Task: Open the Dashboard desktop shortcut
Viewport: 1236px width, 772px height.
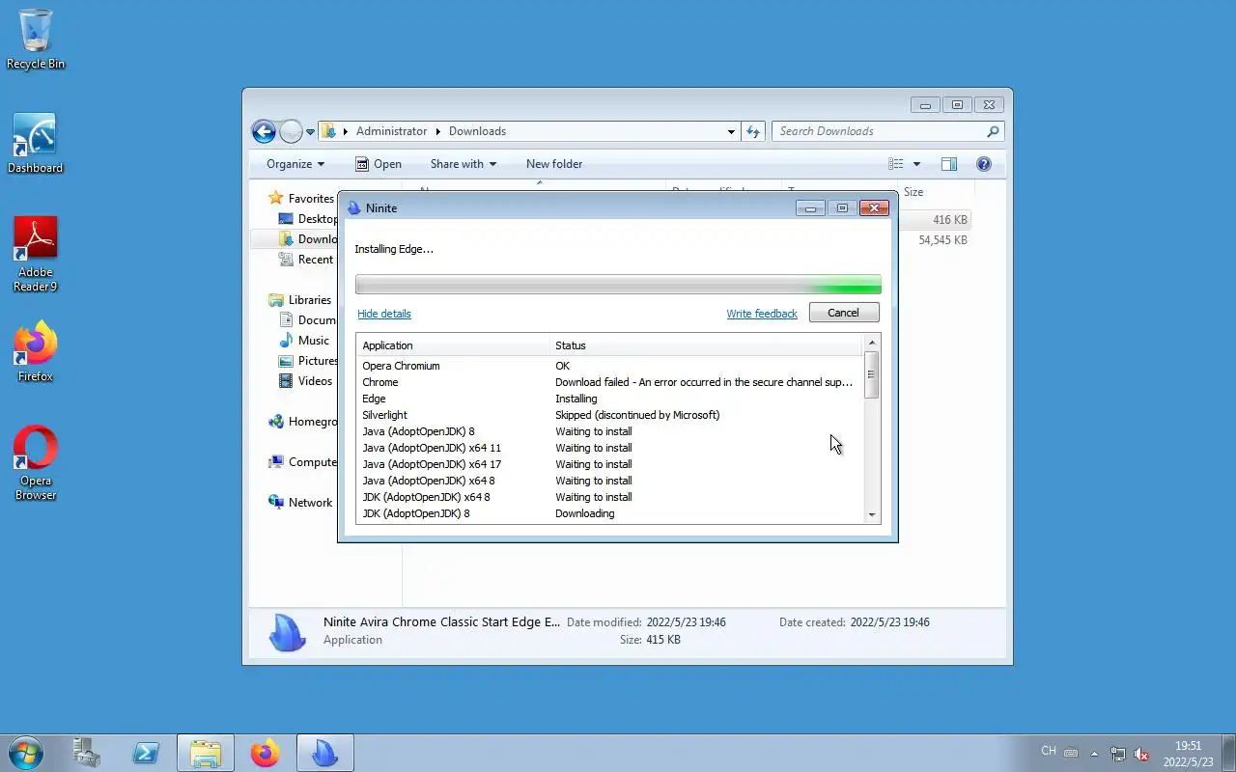Action: 36,145
